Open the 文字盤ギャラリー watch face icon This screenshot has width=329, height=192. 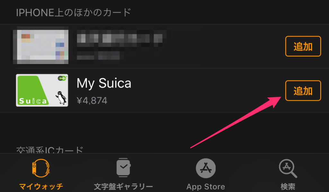[123, 168]
